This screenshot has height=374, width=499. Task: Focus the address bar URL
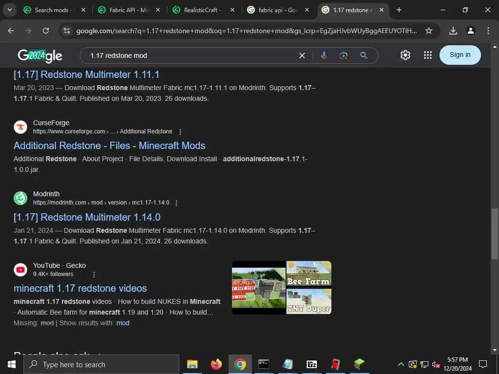(x=246, y=31)
